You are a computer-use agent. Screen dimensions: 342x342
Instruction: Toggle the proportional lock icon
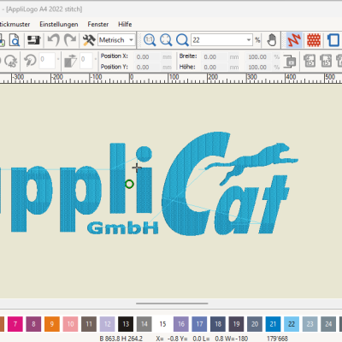[290, 62]
